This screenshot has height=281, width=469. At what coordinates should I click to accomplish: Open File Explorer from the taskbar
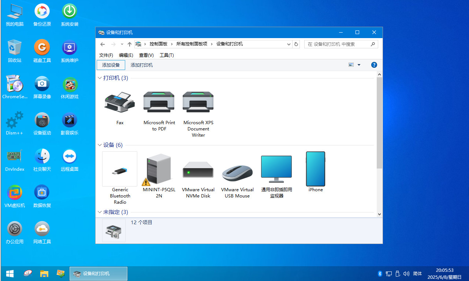click(x=44, y=273)
